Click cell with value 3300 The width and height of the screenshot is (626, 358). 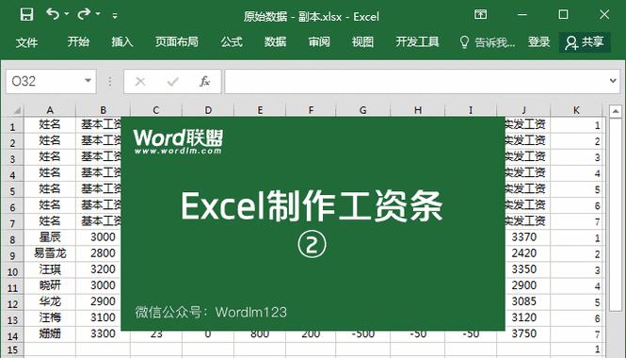coord(103,334)
